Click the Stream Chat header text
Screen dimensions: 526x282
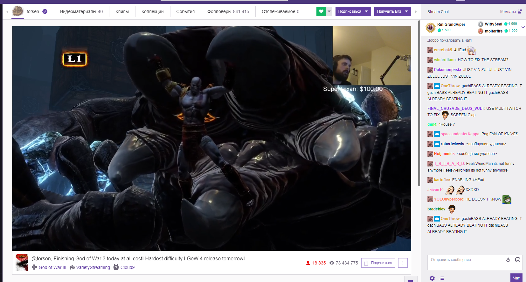tap(438, 12)
